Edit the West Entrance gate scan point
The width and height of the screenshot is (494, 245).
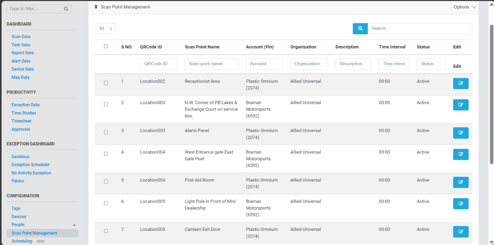[460, 154]
